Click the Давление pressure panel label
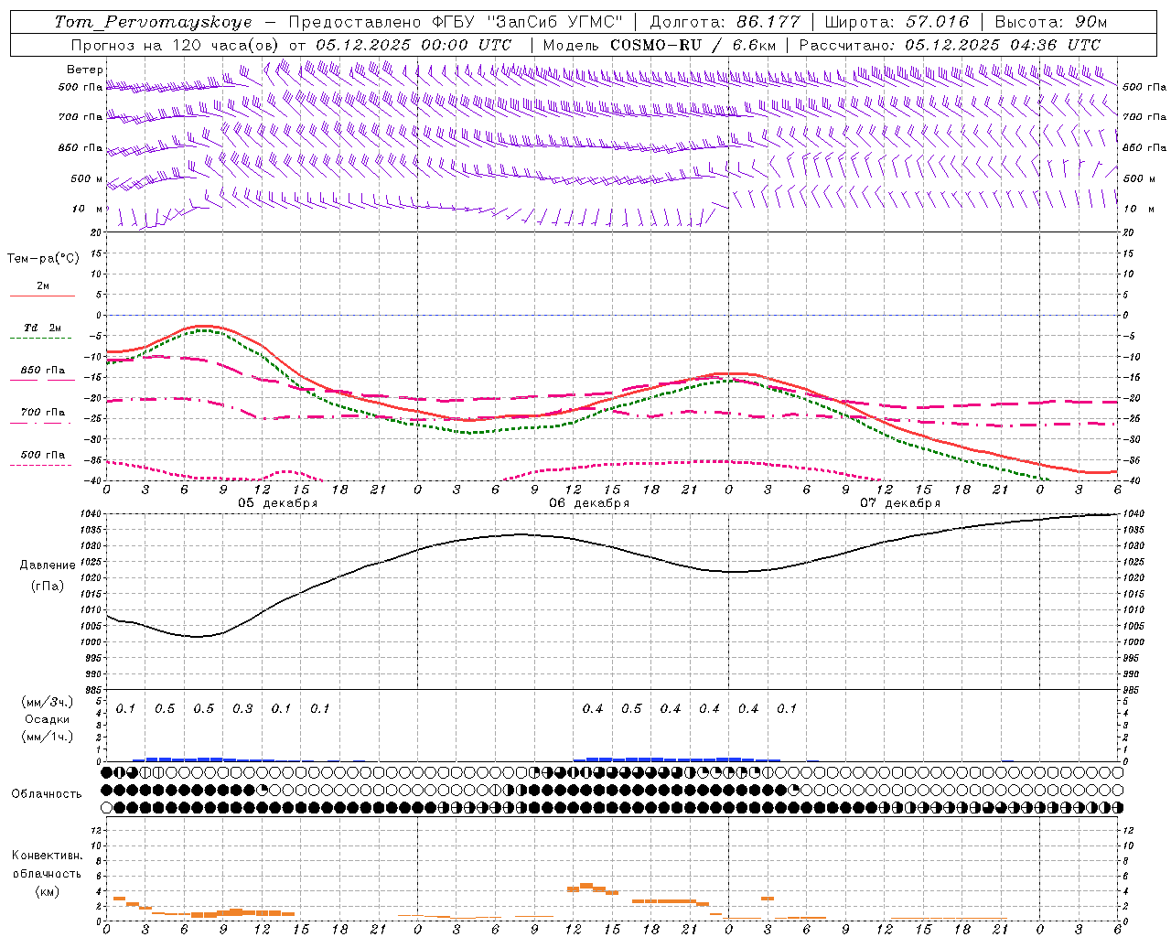 (x=48, y=565)
